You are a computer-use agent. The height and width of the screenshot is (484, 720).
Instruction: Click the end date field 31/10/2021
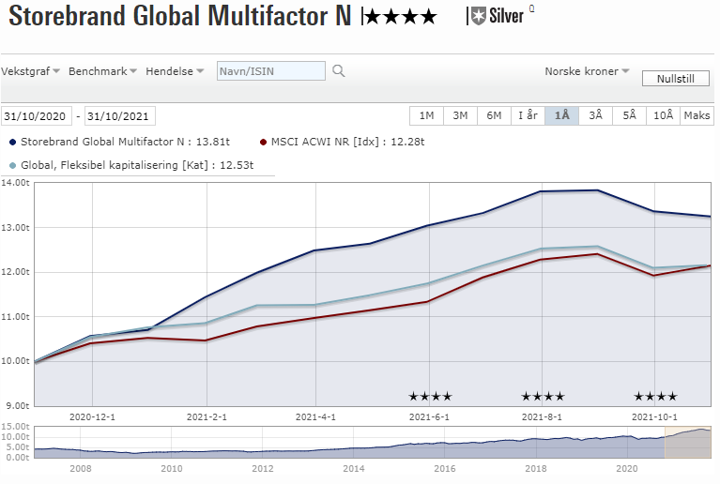pyautogui.click(x=119, y=116)
